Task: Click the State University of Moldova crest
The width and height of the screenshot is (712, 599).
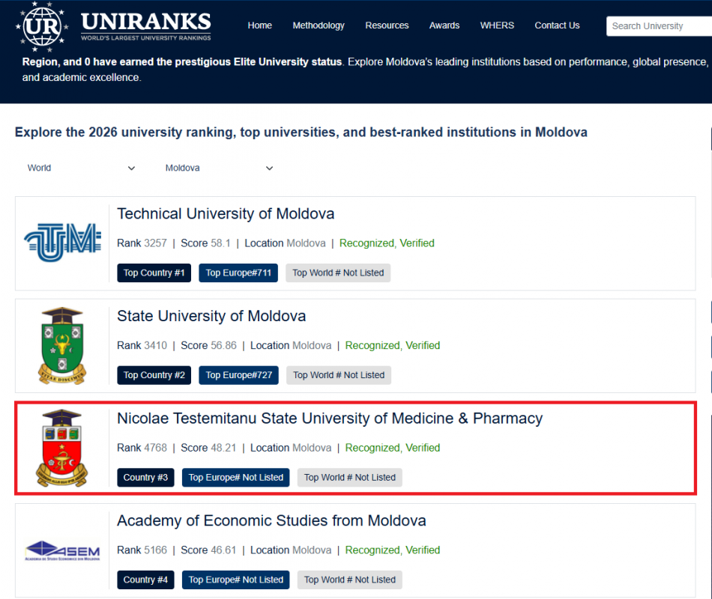Action: click(x=62, y=344)
